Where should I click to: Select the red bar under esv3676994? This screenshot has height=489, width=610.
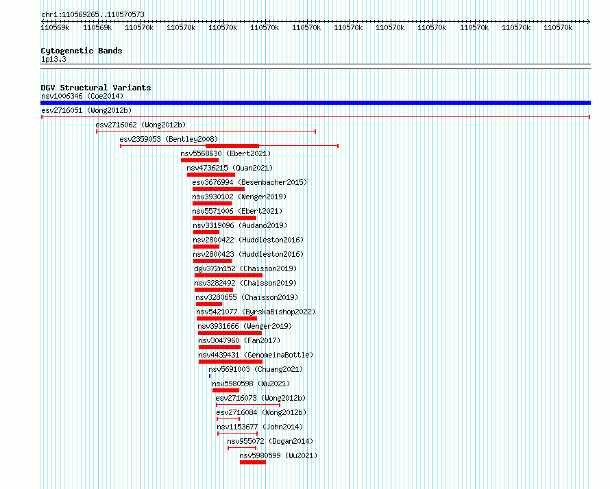219,189
